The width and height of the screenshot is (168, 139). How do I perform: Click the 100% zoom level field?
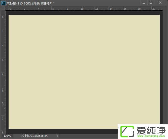point(7,136)
